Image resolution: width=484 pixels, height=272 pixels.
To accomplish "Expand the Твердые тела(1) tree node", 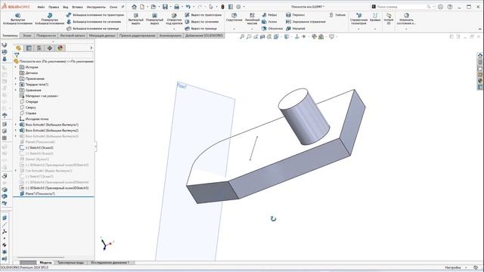I will (16, 84).
